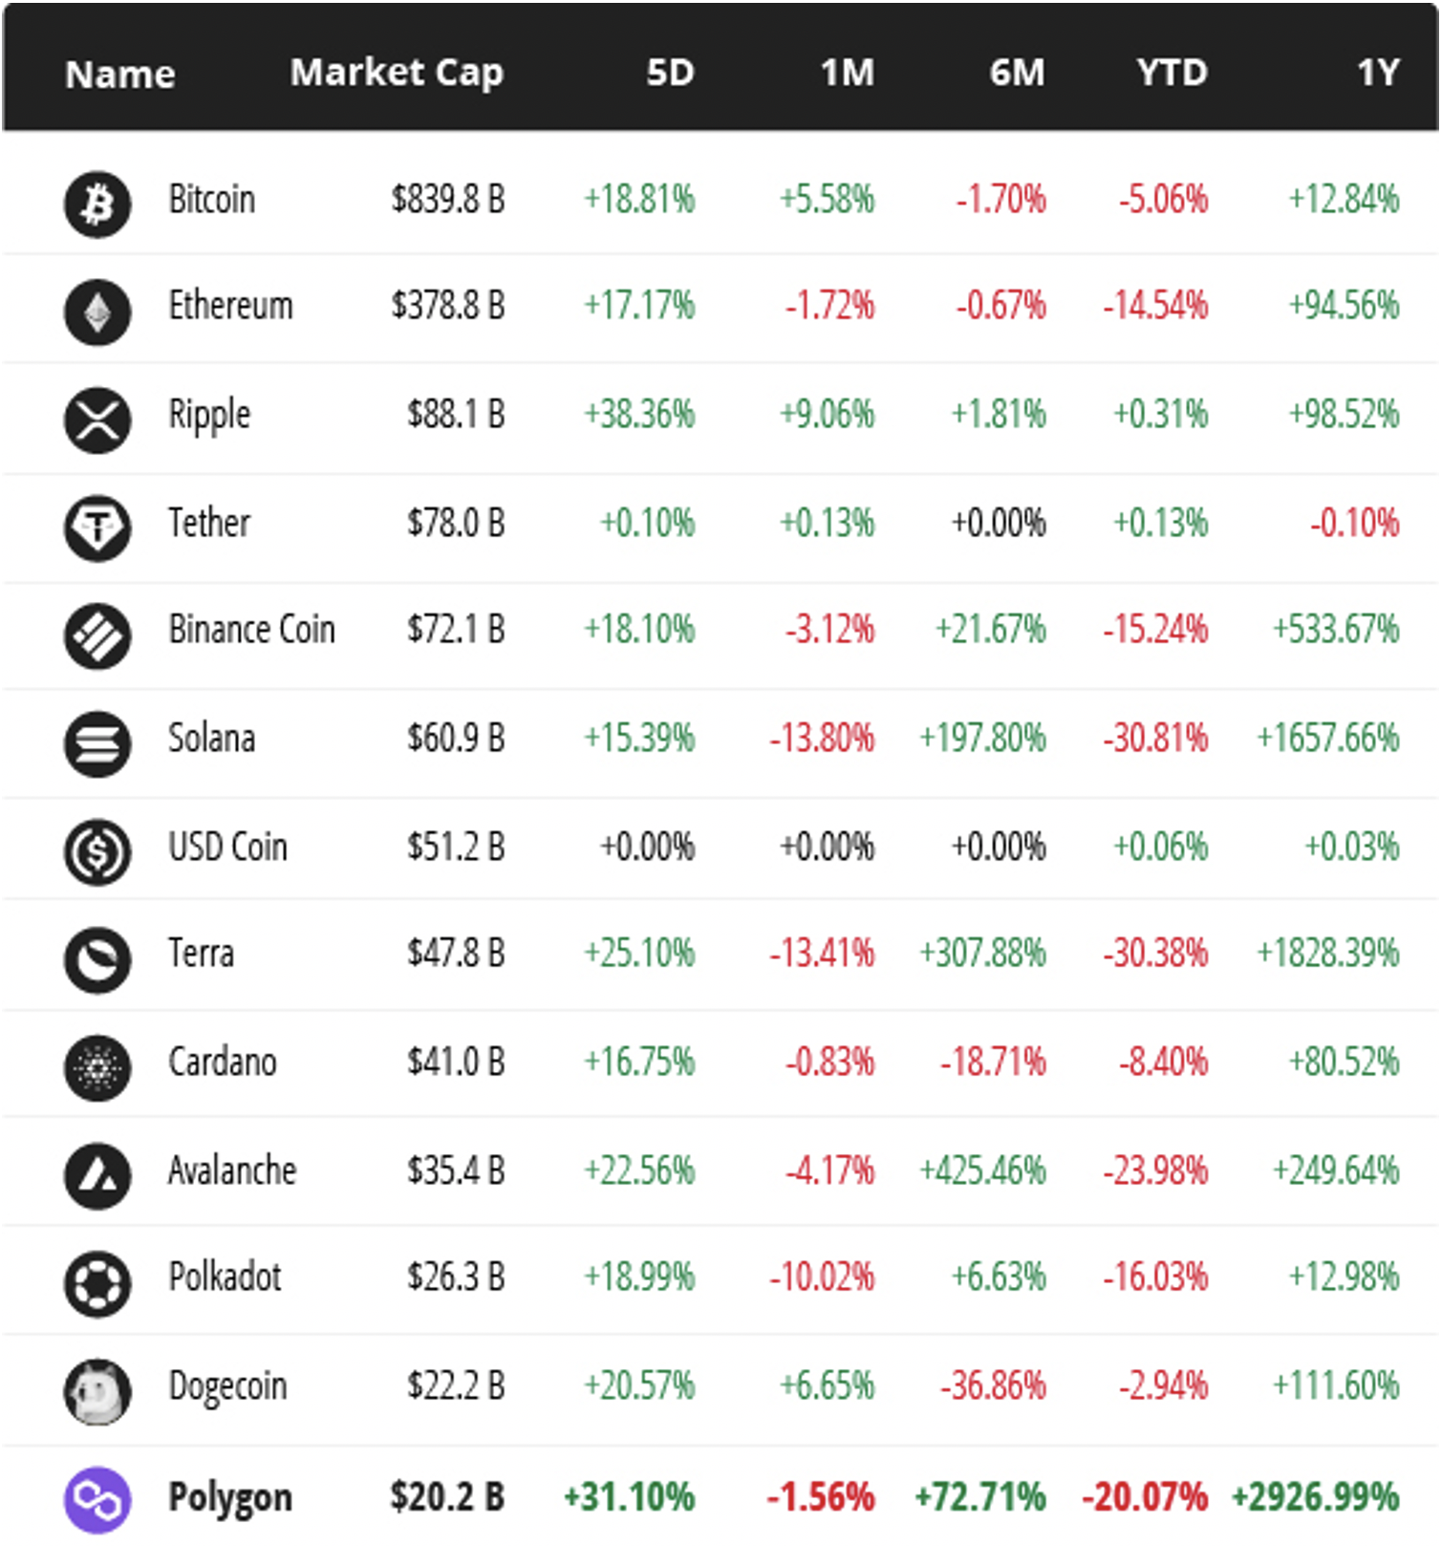The width and height of the screenshot is (1441, 1546).
Task: Open the Binance Coin icon
Action: pyautogui.click(x=97, y=635)
